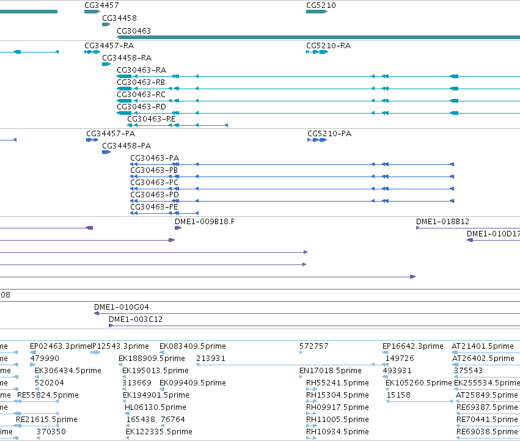Click EST label AT25849.5prime

pyautogui.click(x=487, y=396)
